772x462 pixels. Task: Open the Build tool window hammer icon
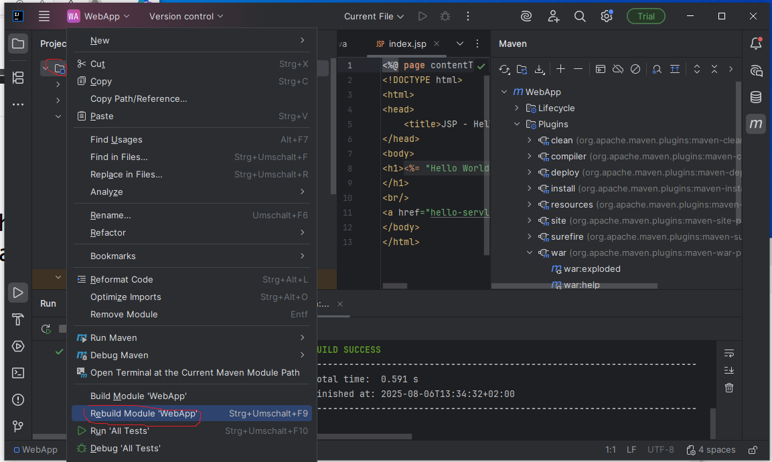point(18,319)
